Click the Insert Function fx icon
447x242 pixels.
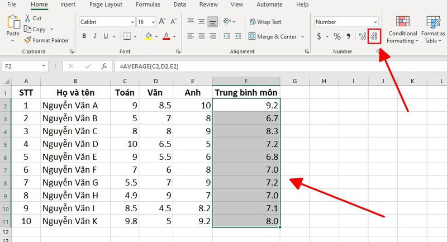click(x=104, y=67)
